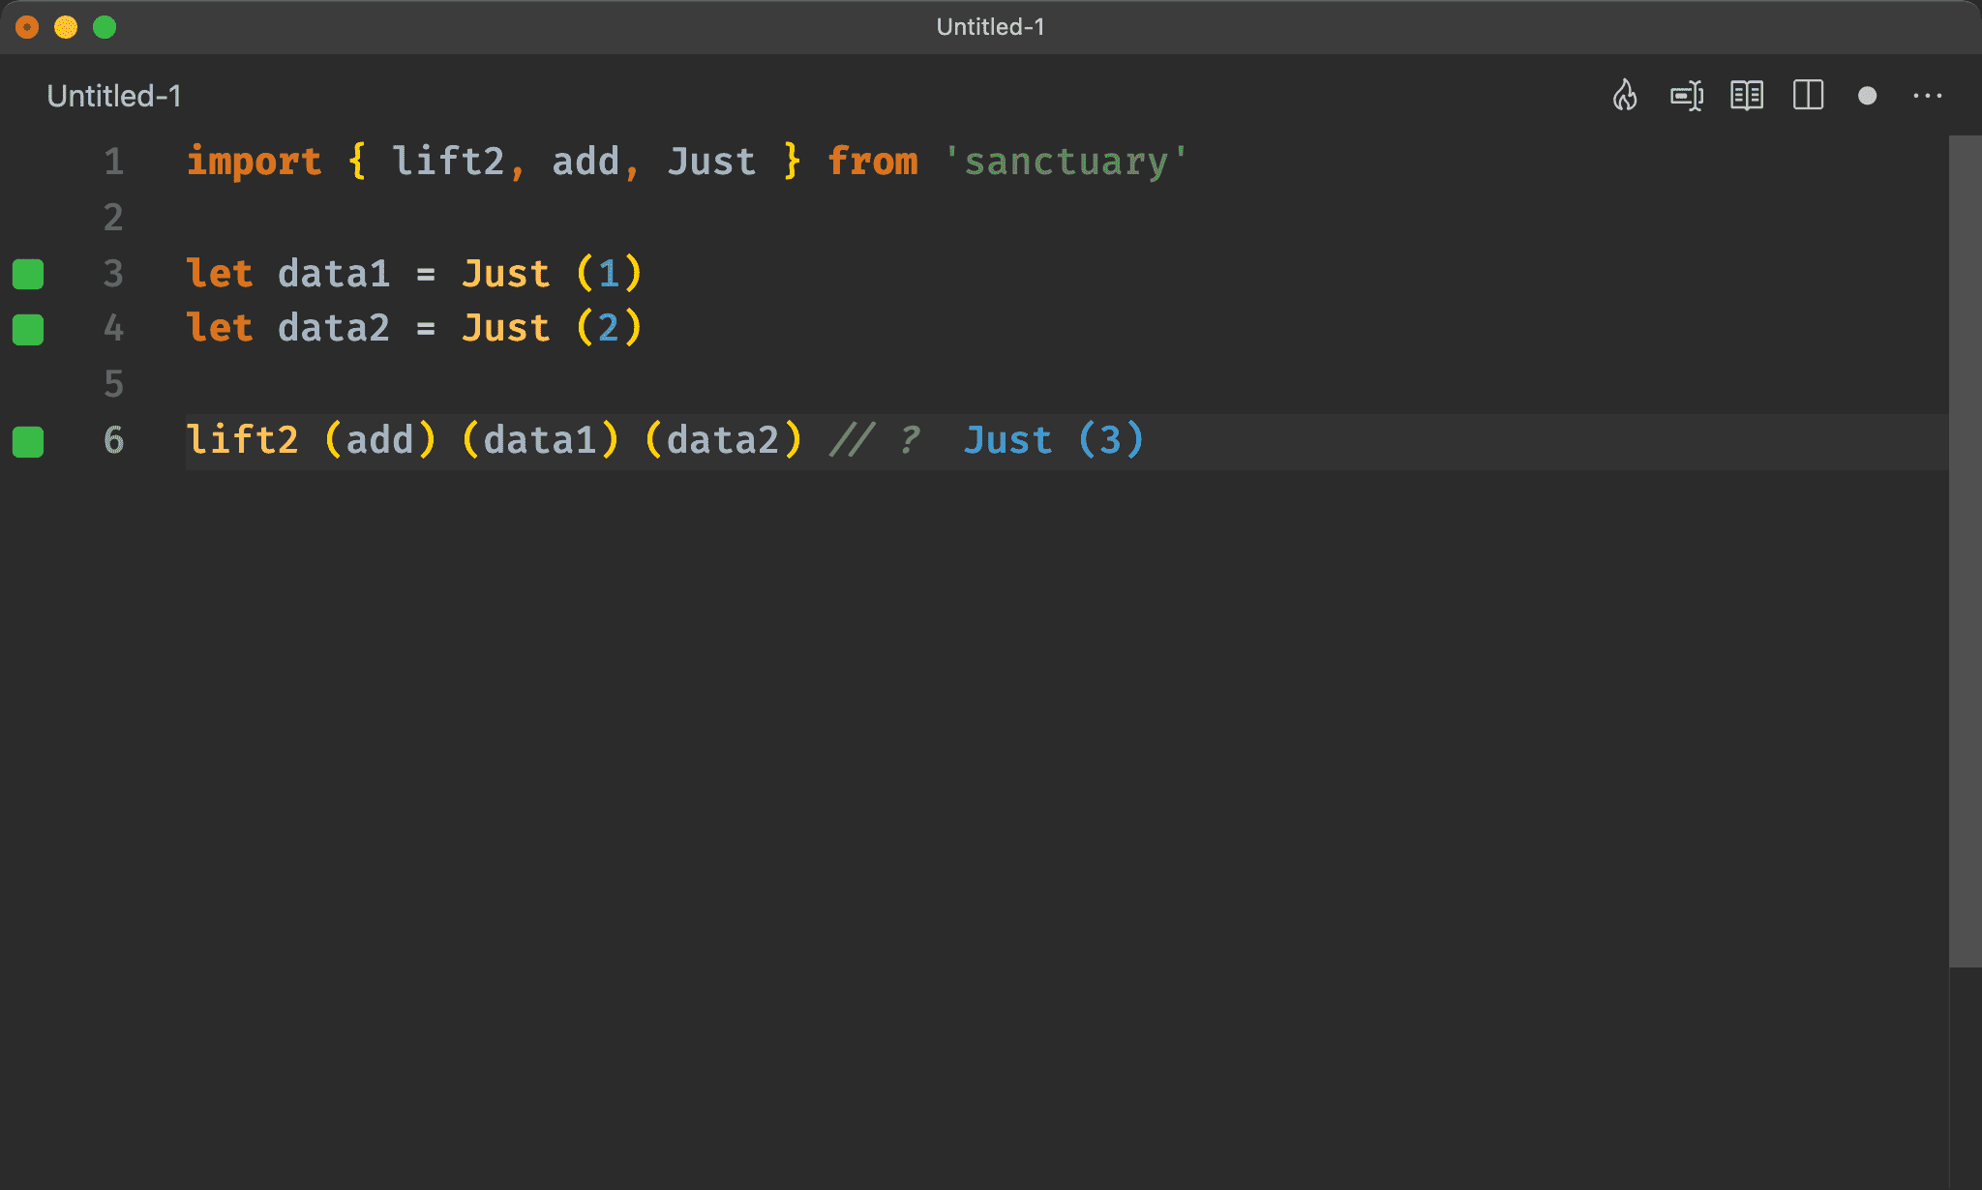Viewport: 1982px width, 1190px height.
Task: Enable breakpoint visibility on line 3
Action: [x=31, y=272]
